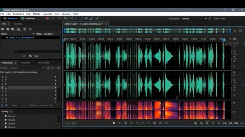The width and height of the screenshot is (245, 137).
Task: Open the Clip menu
Action: (28, 14)
